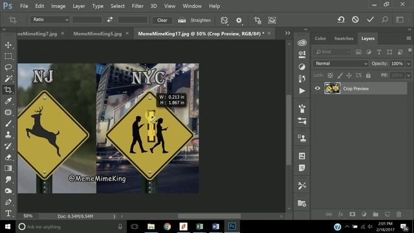414x233 pixels.
Task: Open the Help menu
Action: [x=214, y=6]
